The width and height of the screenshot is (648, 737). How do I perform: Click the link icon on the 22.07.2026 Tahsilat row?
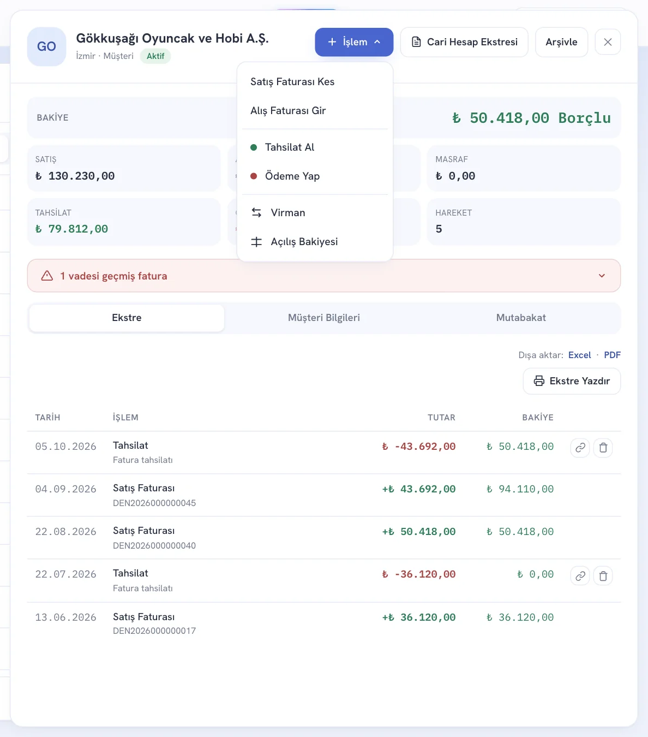tap(580, 575)
